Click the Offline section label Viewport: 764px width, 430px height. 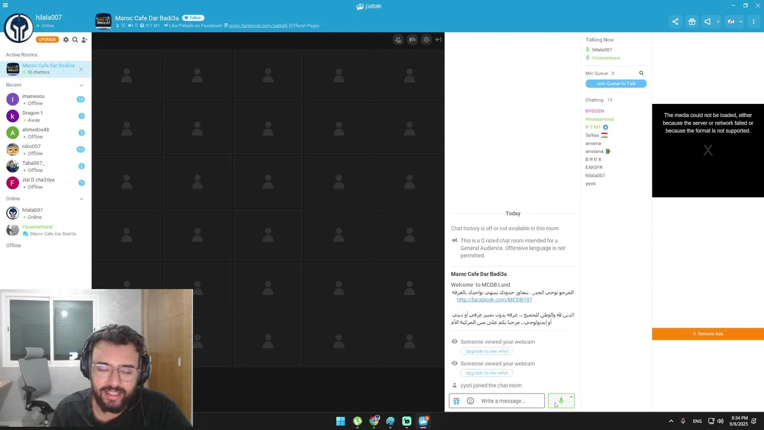[x=13, y=245]
